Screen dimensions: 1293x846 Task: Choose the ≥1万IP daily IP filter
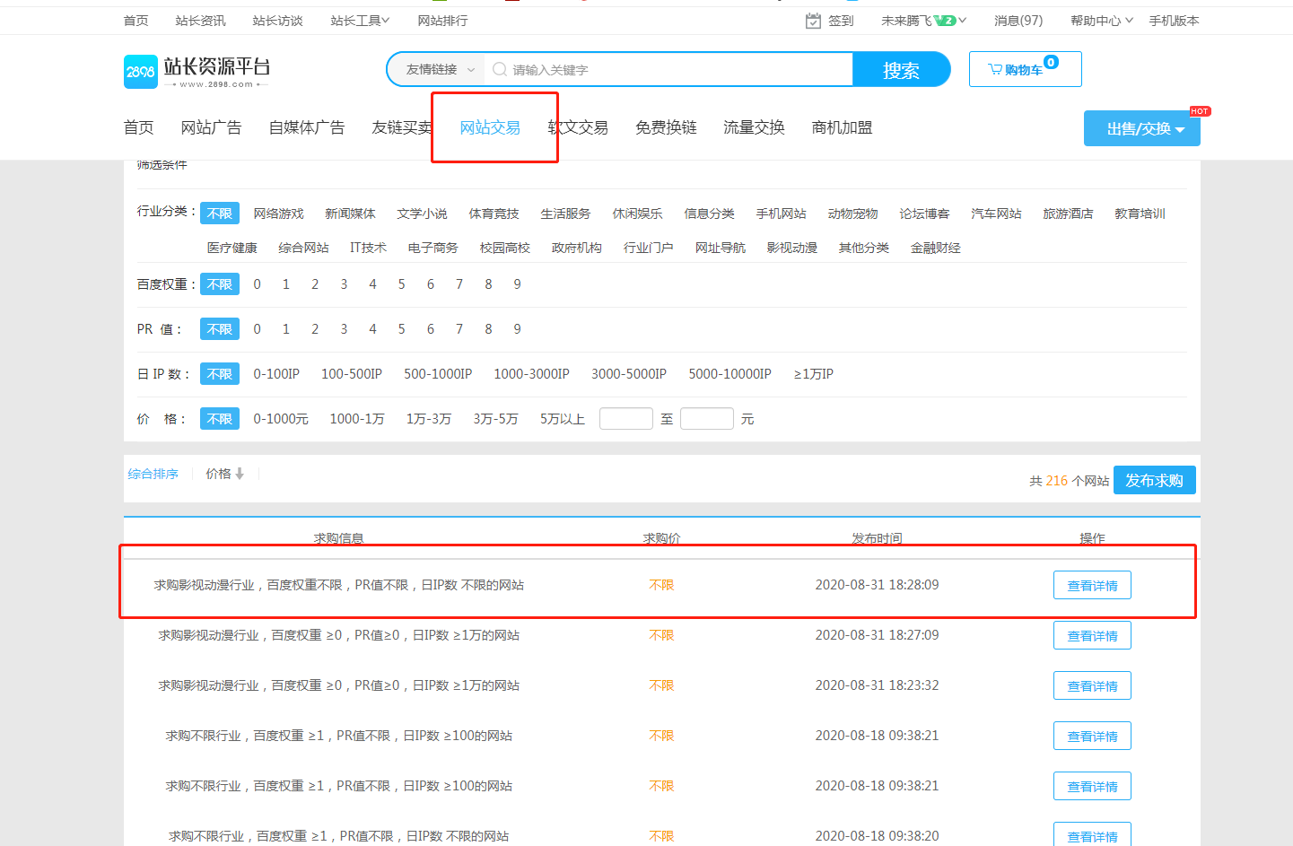tap(813, 373)
